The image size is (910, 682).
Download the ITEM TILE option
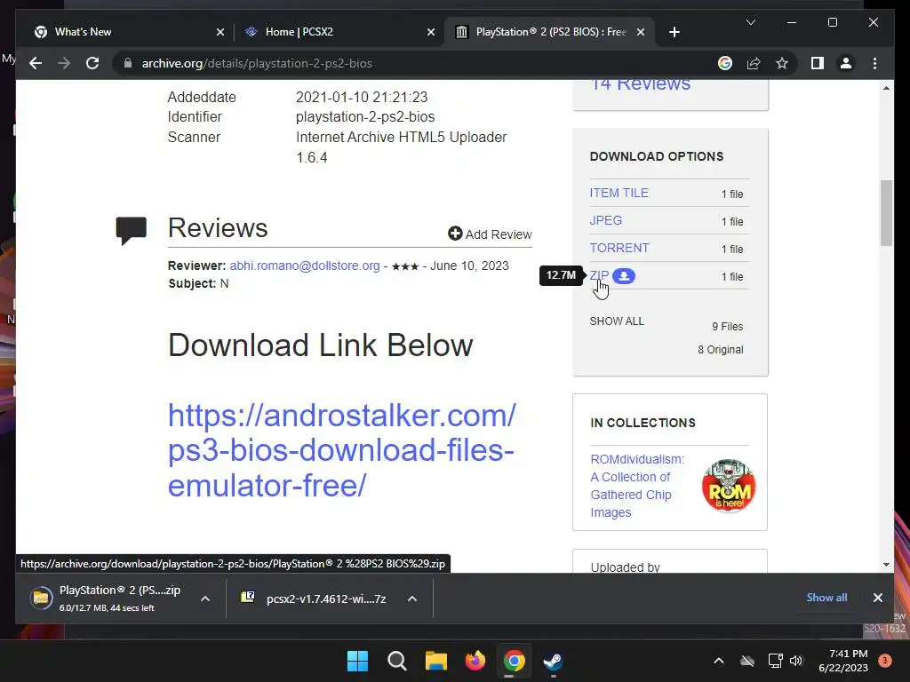click(x=619, y=193)
